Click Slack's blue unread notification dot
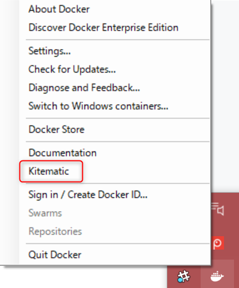Screen dimensions: 239x288 [x=180, y=280]
